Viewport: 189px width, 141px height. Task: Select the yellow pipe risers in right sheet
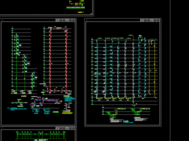point(153,69)
